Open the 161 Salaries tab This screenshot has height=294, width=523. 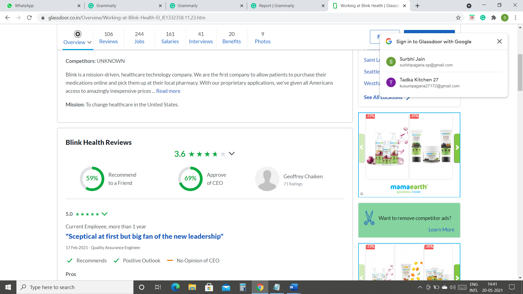click(170, 38)
